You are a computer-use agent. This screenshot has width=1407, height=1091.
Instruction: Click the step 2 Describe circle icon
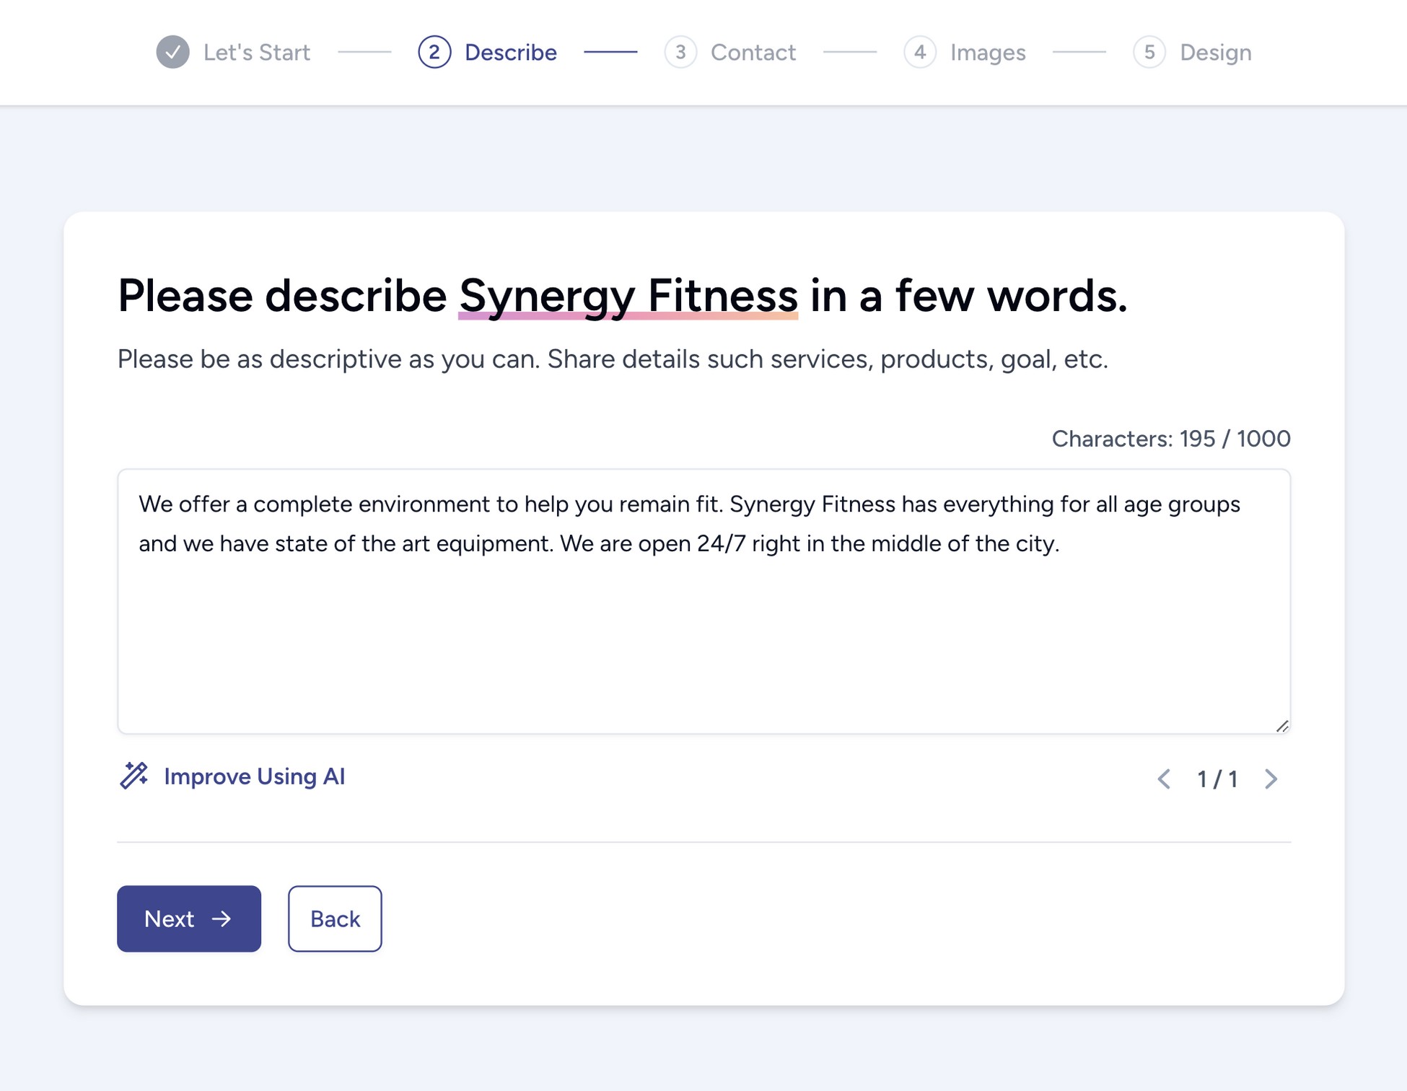click(435, 51)
